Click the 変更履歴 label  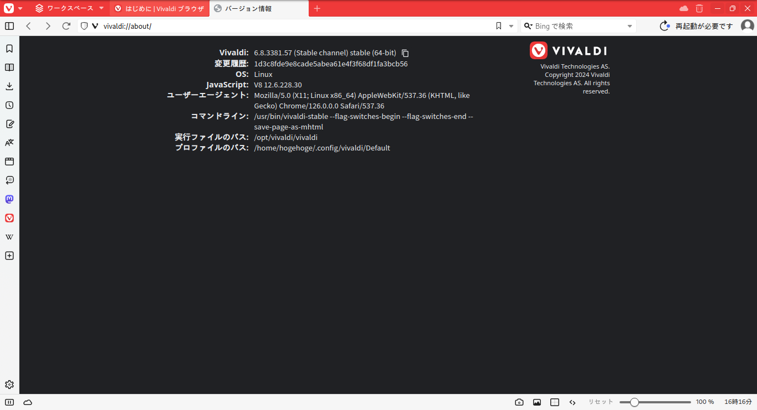pos(232,64)
